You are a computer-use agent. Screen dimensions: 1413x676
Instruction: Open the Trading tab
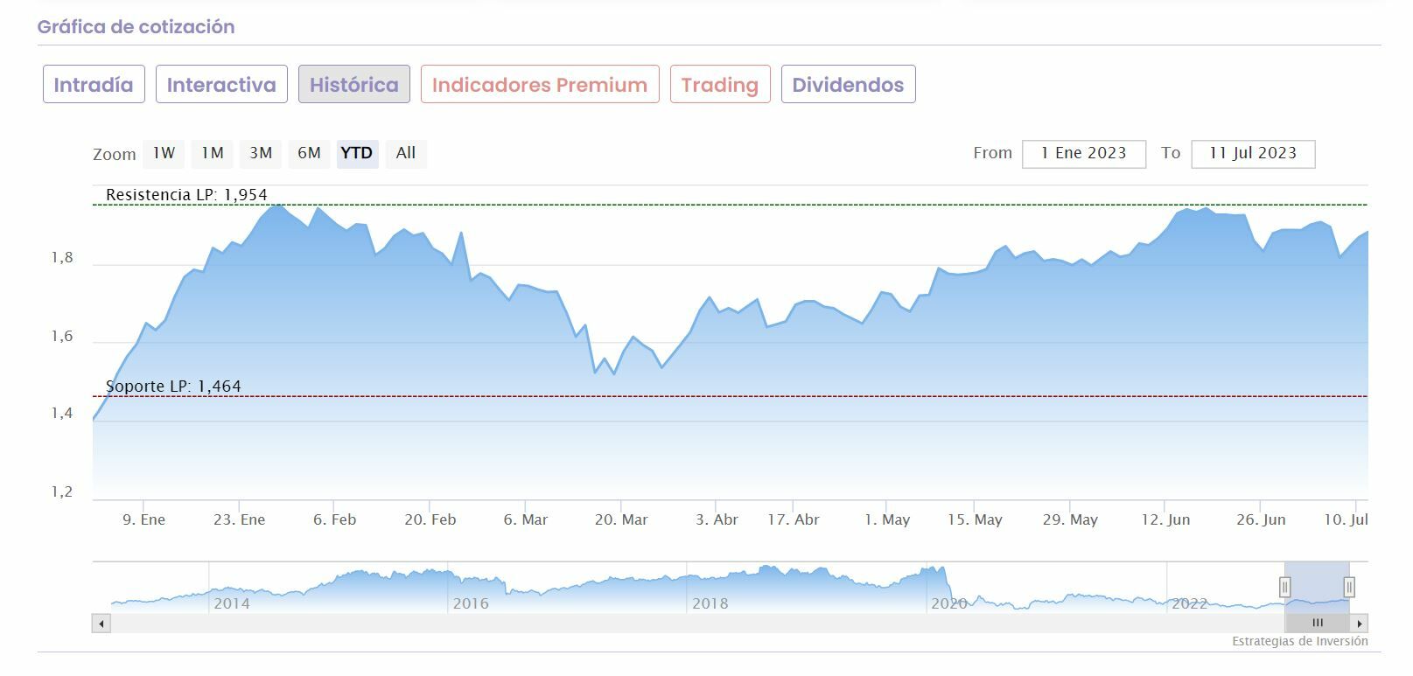(719, 85)
